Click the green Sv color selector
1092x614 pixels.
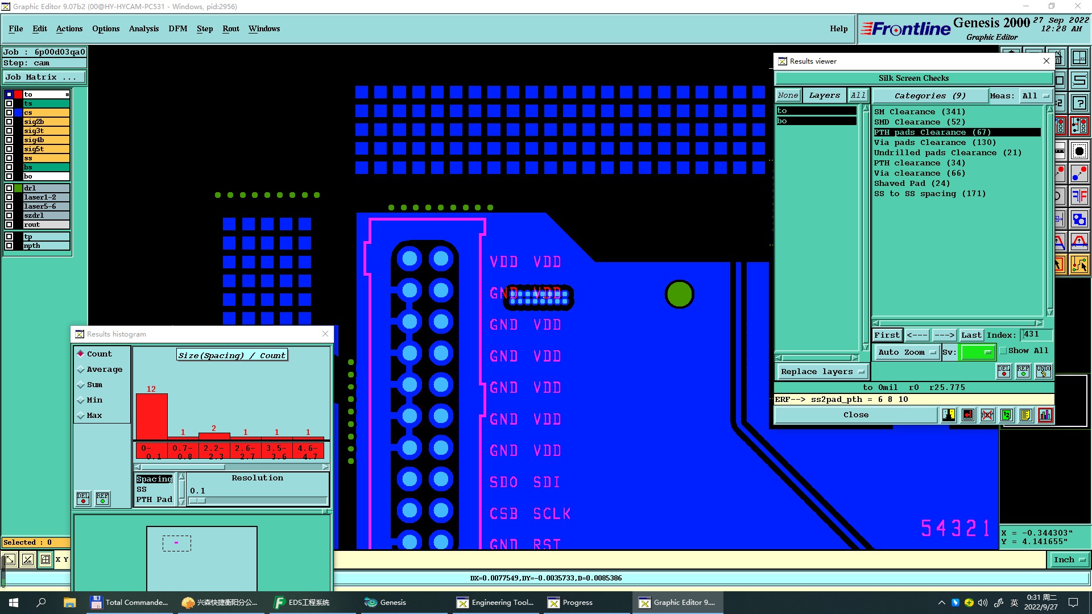977,352
